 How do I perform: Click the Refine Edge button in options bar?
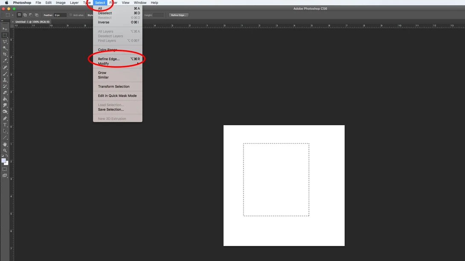tap(178, 15)
